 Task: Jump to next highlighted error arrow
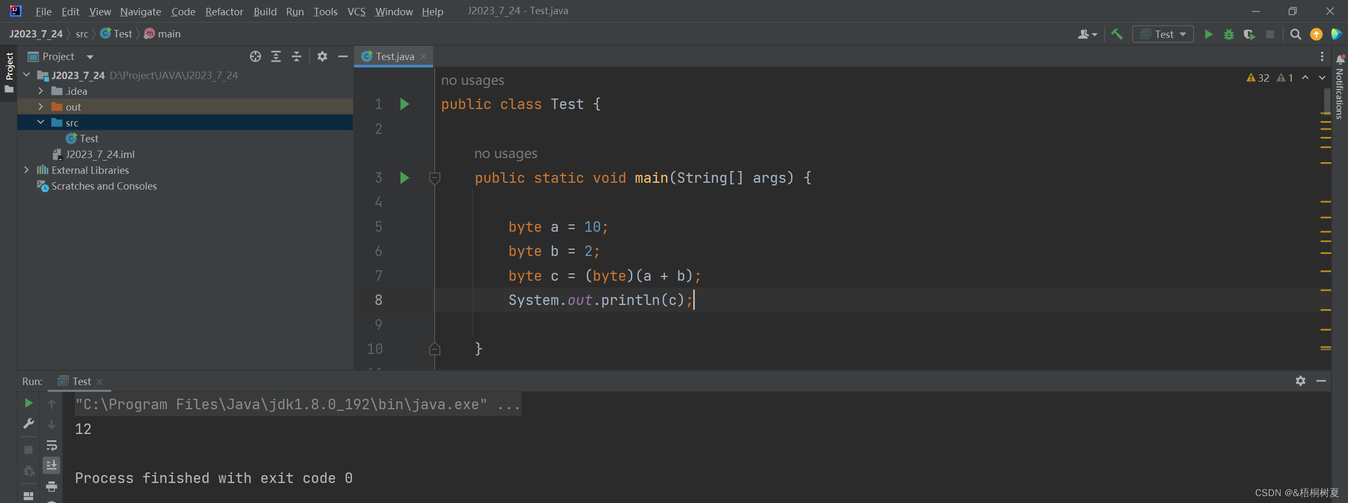click(1322, 77)
